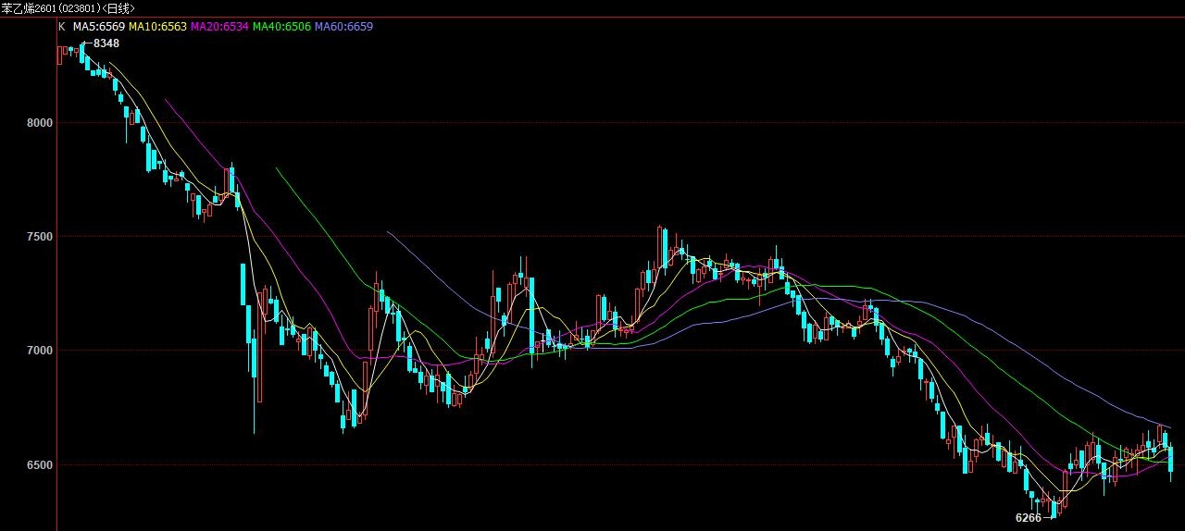
Task: Click the 8000 price axis label
Action: click(x=38, y=122)
